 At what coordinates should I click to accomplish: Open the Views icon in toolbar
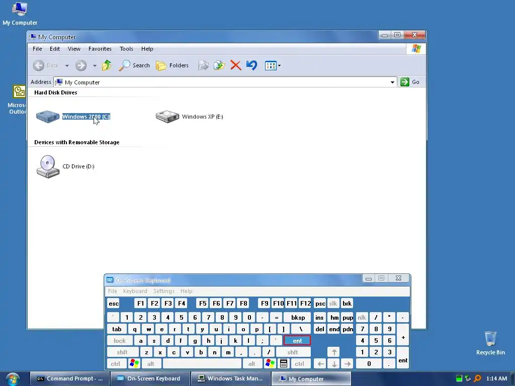tap(270, 66)
